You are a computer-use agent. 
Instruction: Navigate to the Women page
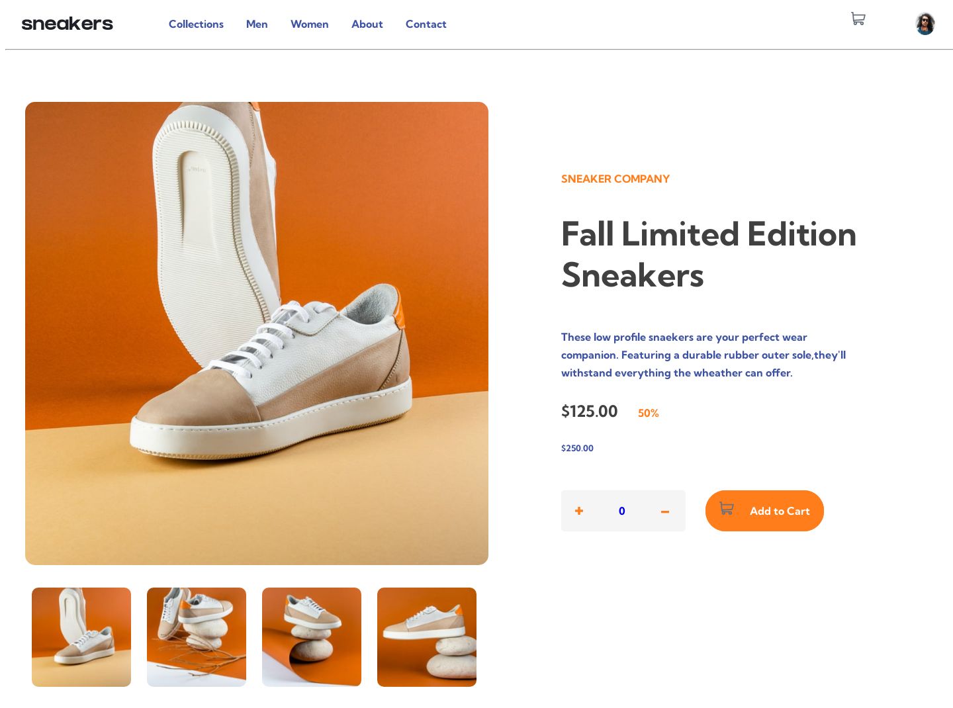[309, 24]
